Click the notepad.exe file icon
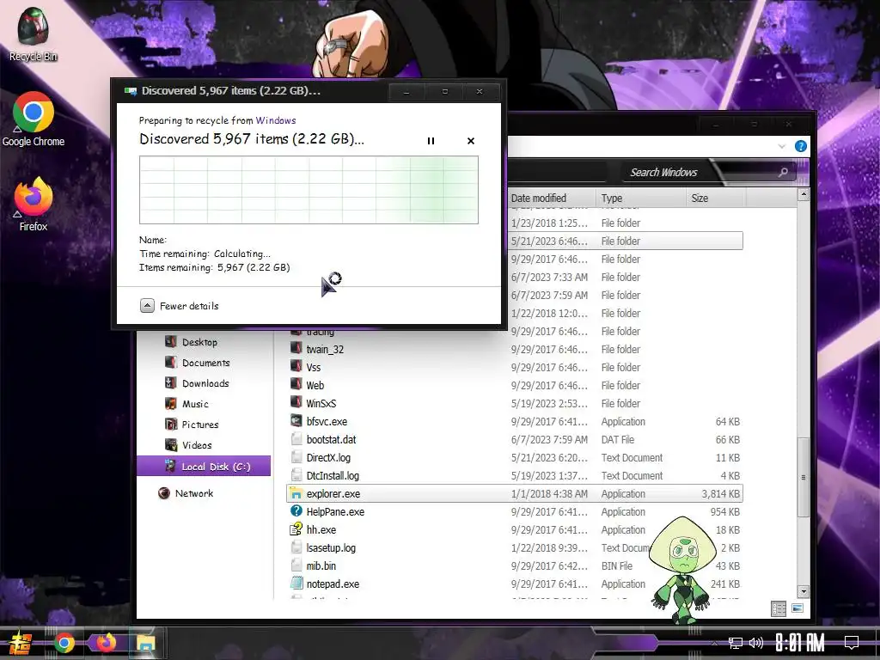The image size is (880, 660). [x=296, y=584]
